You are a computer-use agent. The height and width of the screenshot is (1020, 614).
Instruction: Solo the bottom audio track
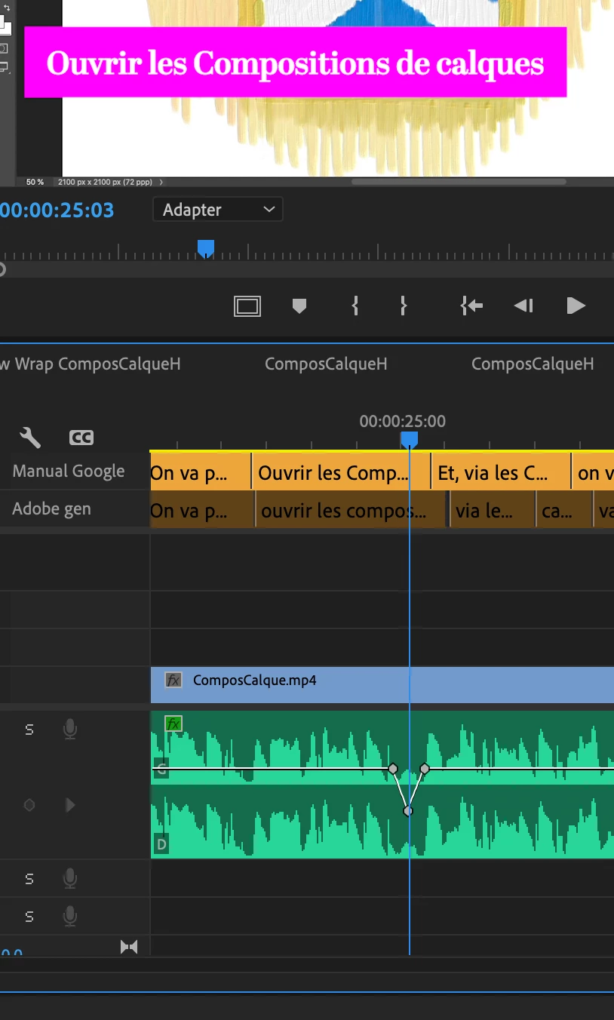tap(29, 917)
